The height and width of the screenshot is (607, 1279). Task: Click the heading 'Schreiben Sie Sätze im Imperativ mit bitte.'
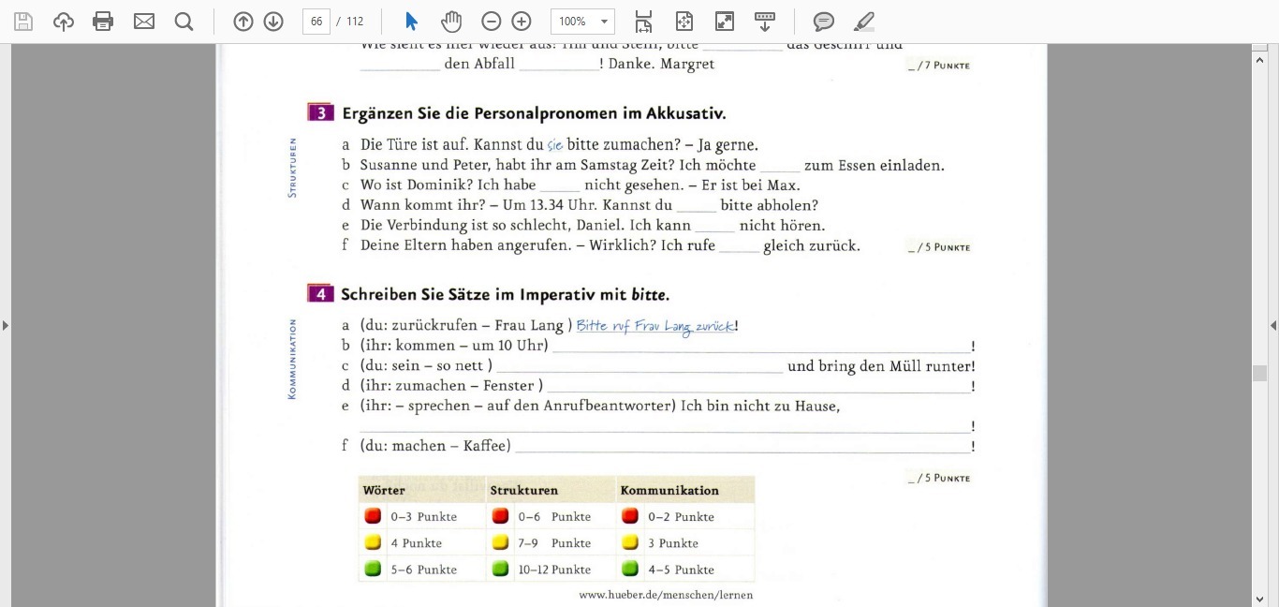click(505, 294)
